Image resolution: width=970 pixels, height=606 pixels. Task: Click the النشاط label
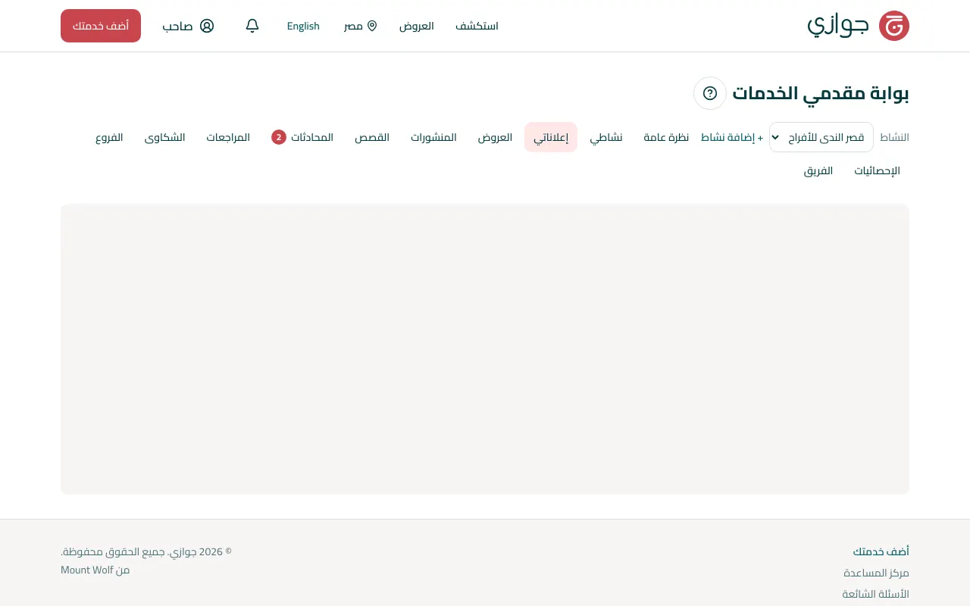click(894, 137)
